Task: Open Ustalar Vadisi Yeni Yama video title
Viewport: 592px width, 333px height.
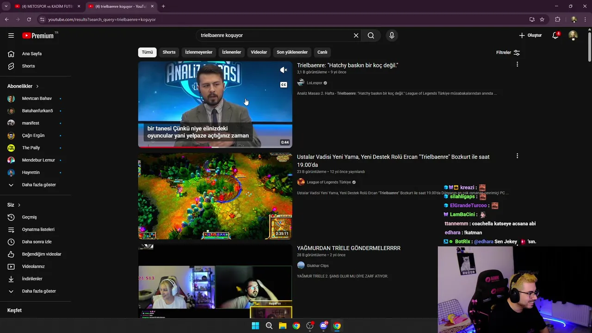Action: (x=393, y=161)
